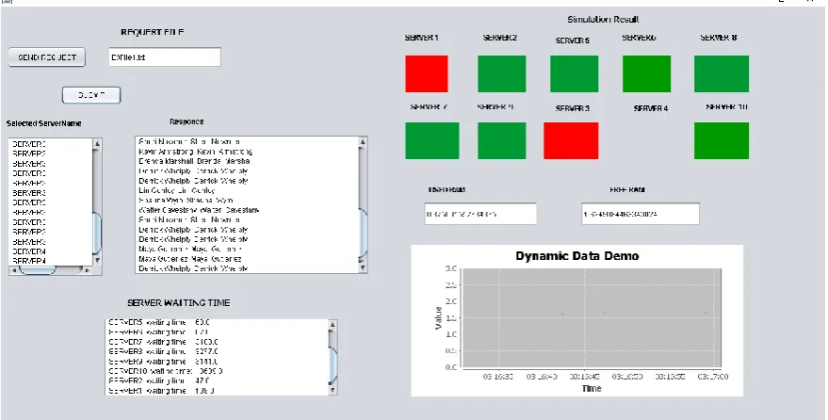Click the Dynamic Data Demo chart plot area
Viewport: 828px width, 420px height.
(x=591, y=317)
